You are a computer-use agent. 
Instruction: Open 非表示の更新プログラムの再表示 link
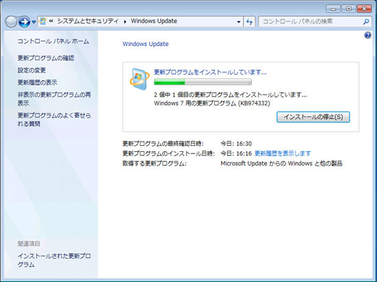pos(54,99)
